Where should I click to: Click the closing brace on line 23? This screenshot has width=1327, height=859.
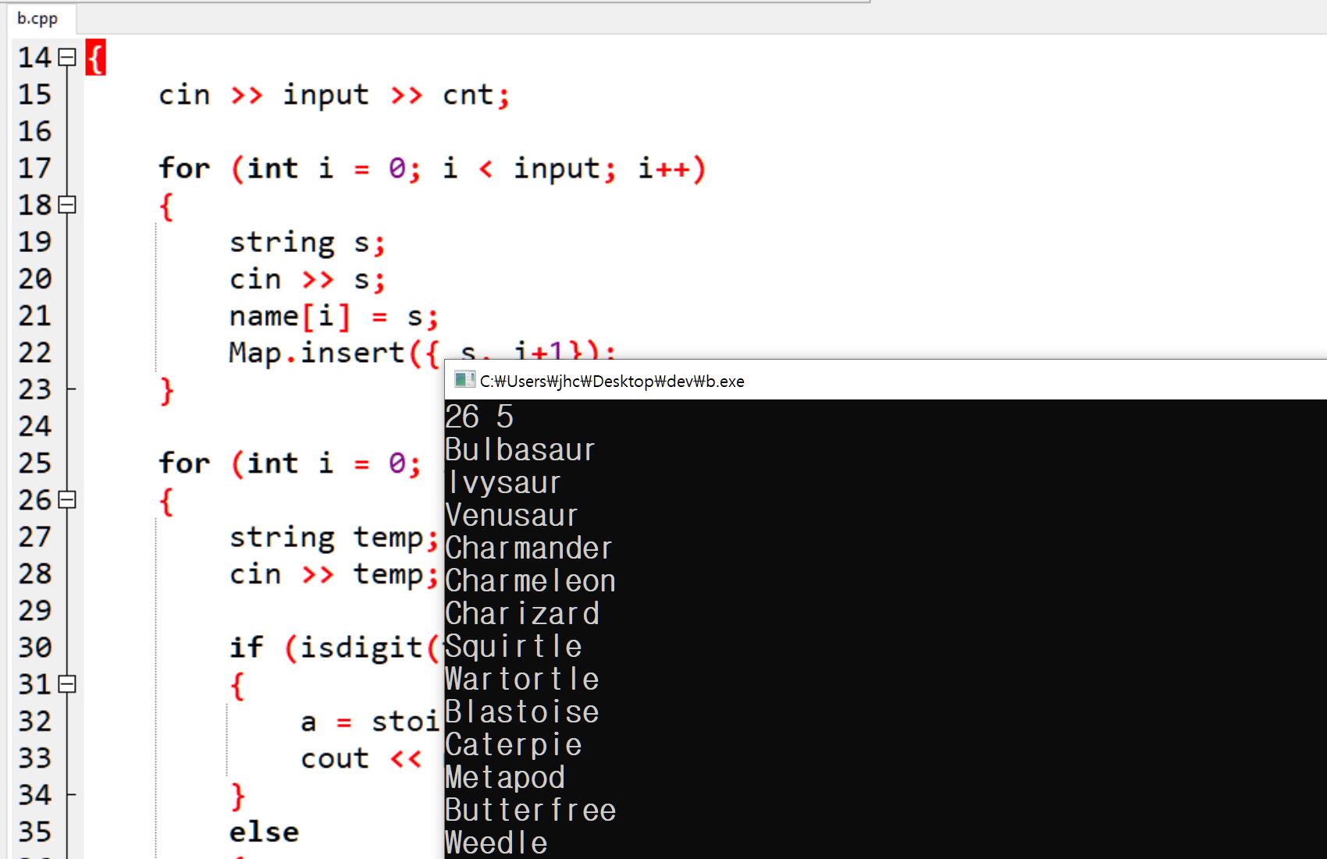pos(166,390)
